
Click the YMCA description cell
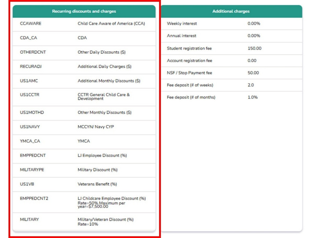coord(84,141)
